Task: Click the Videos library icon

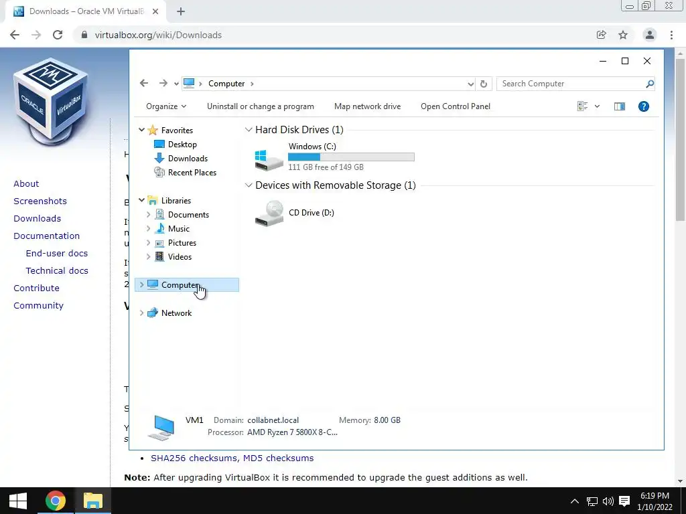Action: 159,256
